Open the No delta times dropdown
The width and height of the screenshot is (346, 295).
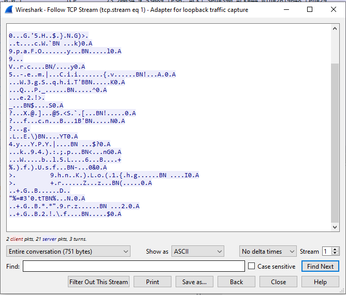pyautogui.click(x=268, y=252)
